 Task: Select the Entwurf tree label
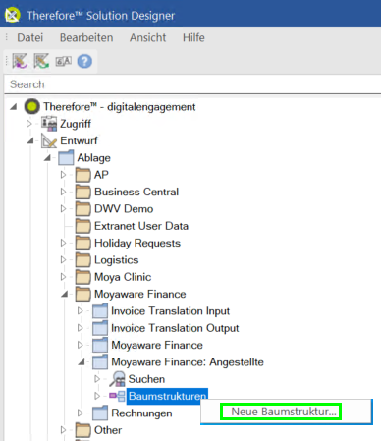(79, 140)
